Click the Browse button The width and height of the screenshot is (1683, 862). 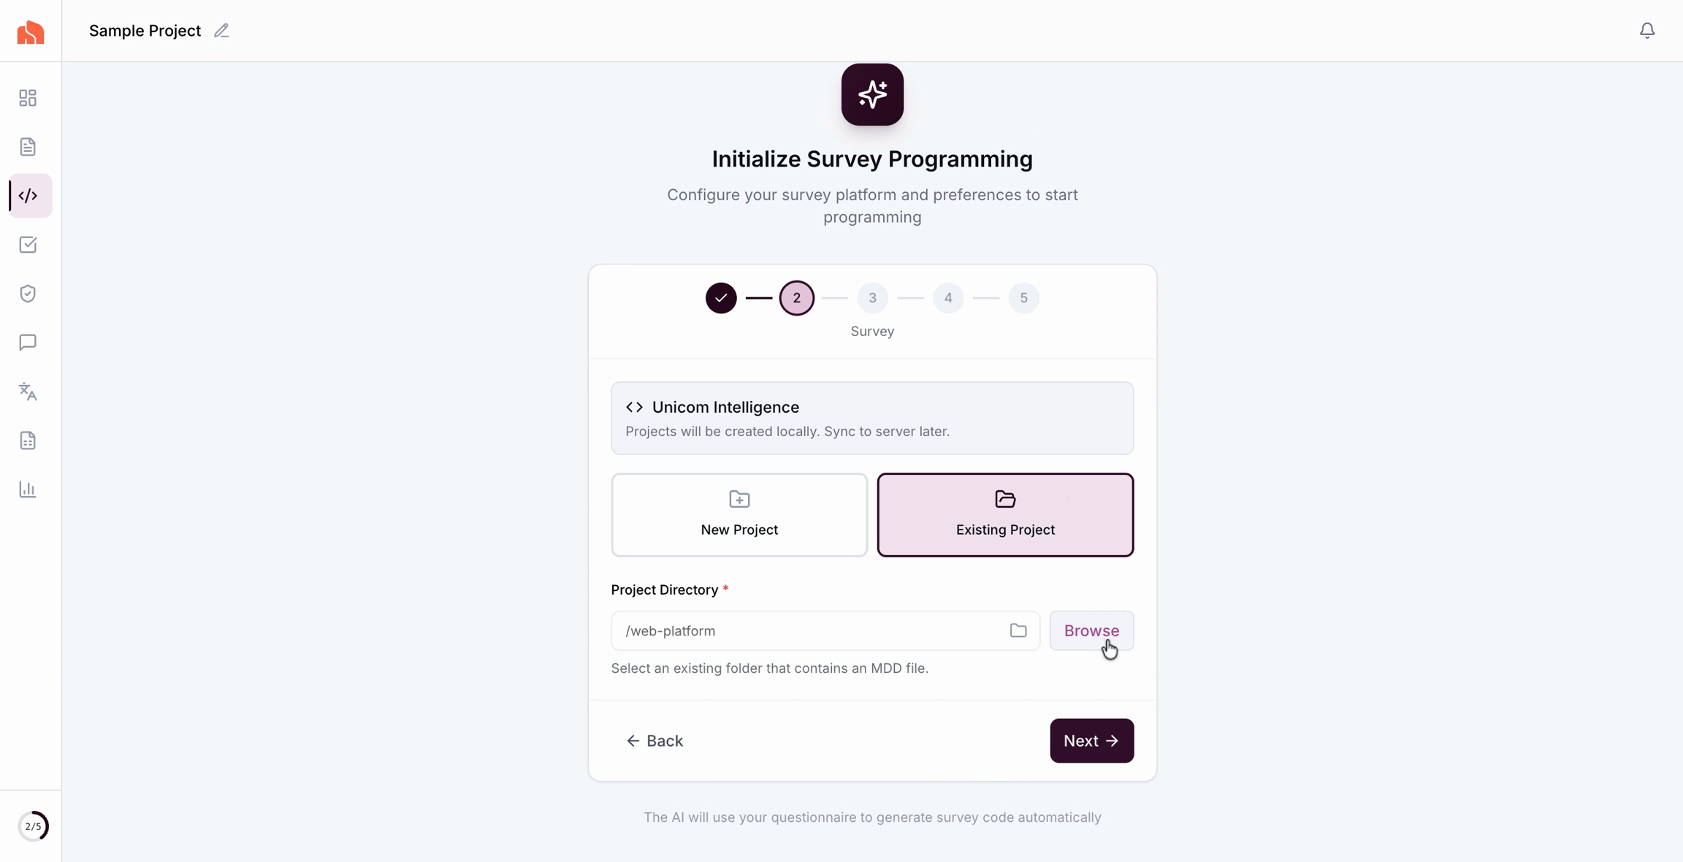(1091, 630)
